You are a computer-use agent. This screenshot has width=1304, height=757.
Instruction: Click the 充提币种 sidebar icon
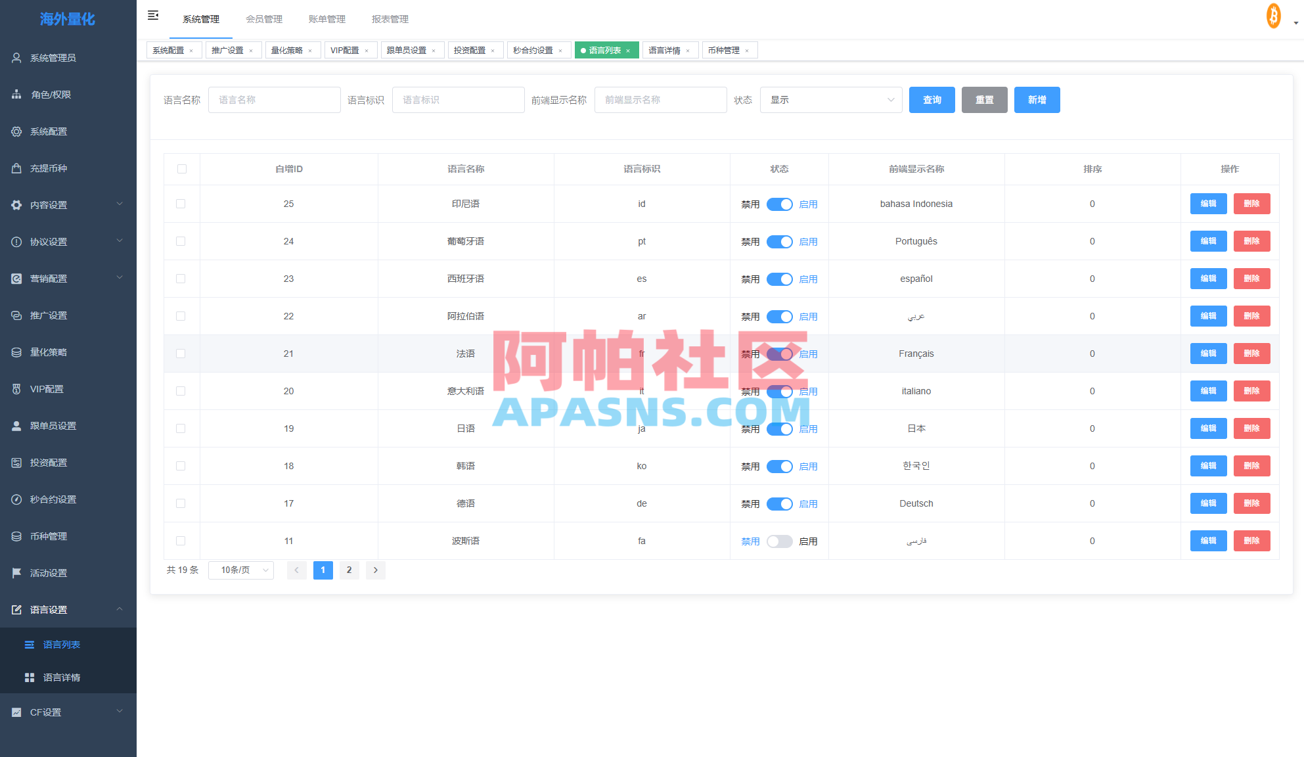16,168
